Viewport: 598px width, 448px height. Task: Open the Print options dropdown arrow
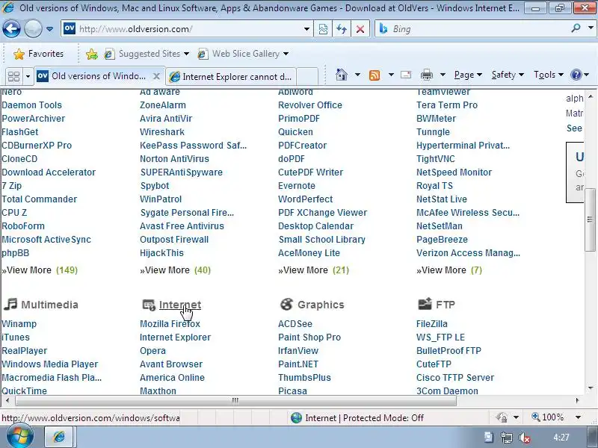pos(443,75)
